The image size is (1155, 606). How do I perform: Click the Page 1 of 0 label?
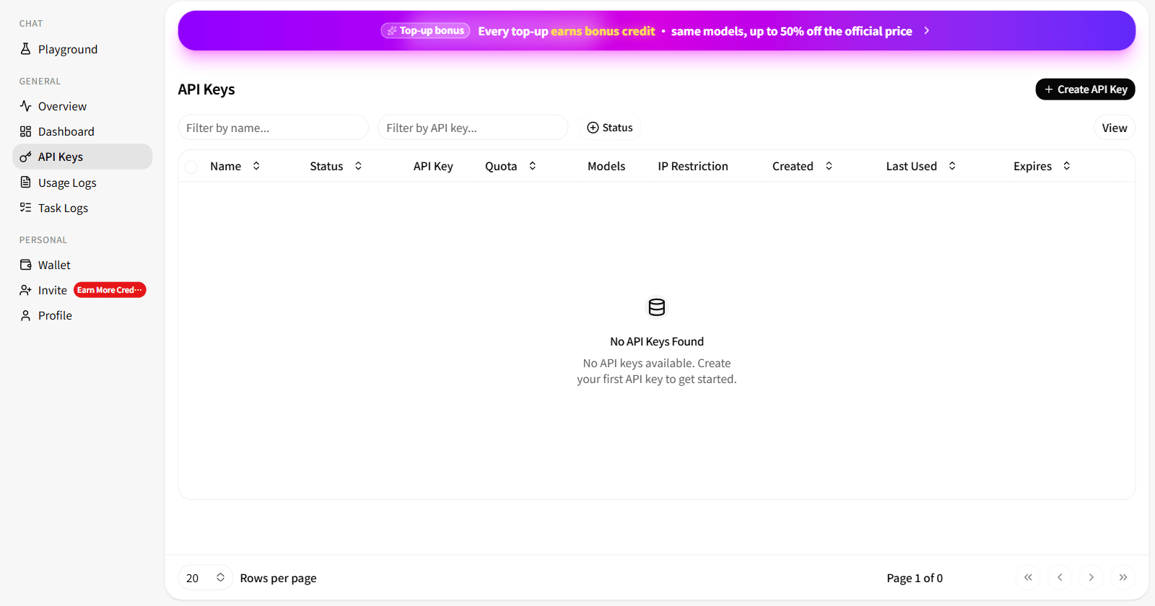click(915, 578)
